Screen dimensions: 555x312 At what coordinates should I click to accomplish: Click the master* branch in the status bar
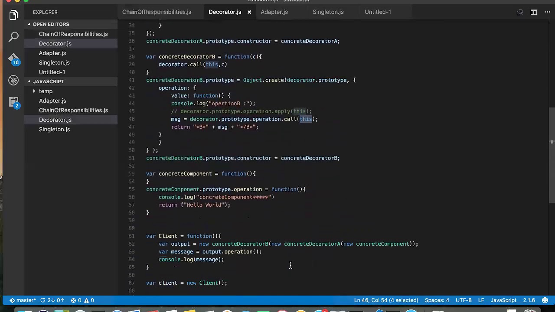[x=23, y=300]
